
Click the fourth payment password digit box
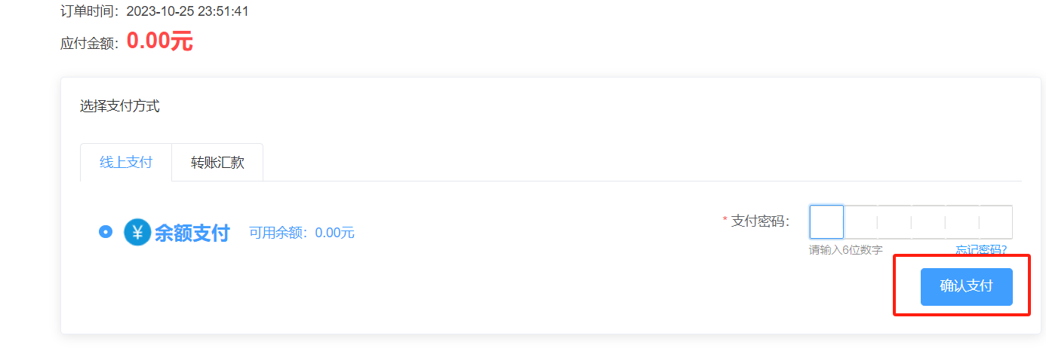pos(928,222)
